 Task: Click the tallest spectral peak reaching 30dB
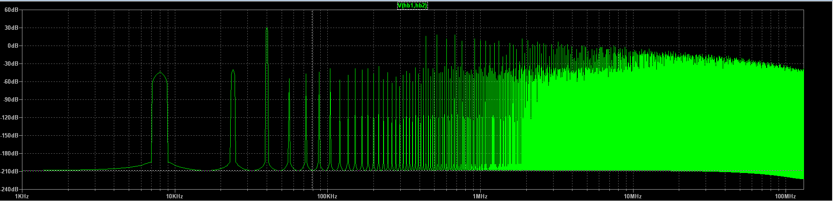pyautogui.click(x=267, y=31)
